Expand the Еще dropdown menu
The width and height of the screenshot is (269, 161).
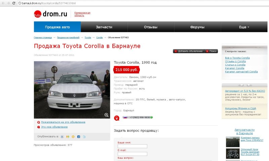(x=244, y=27)
